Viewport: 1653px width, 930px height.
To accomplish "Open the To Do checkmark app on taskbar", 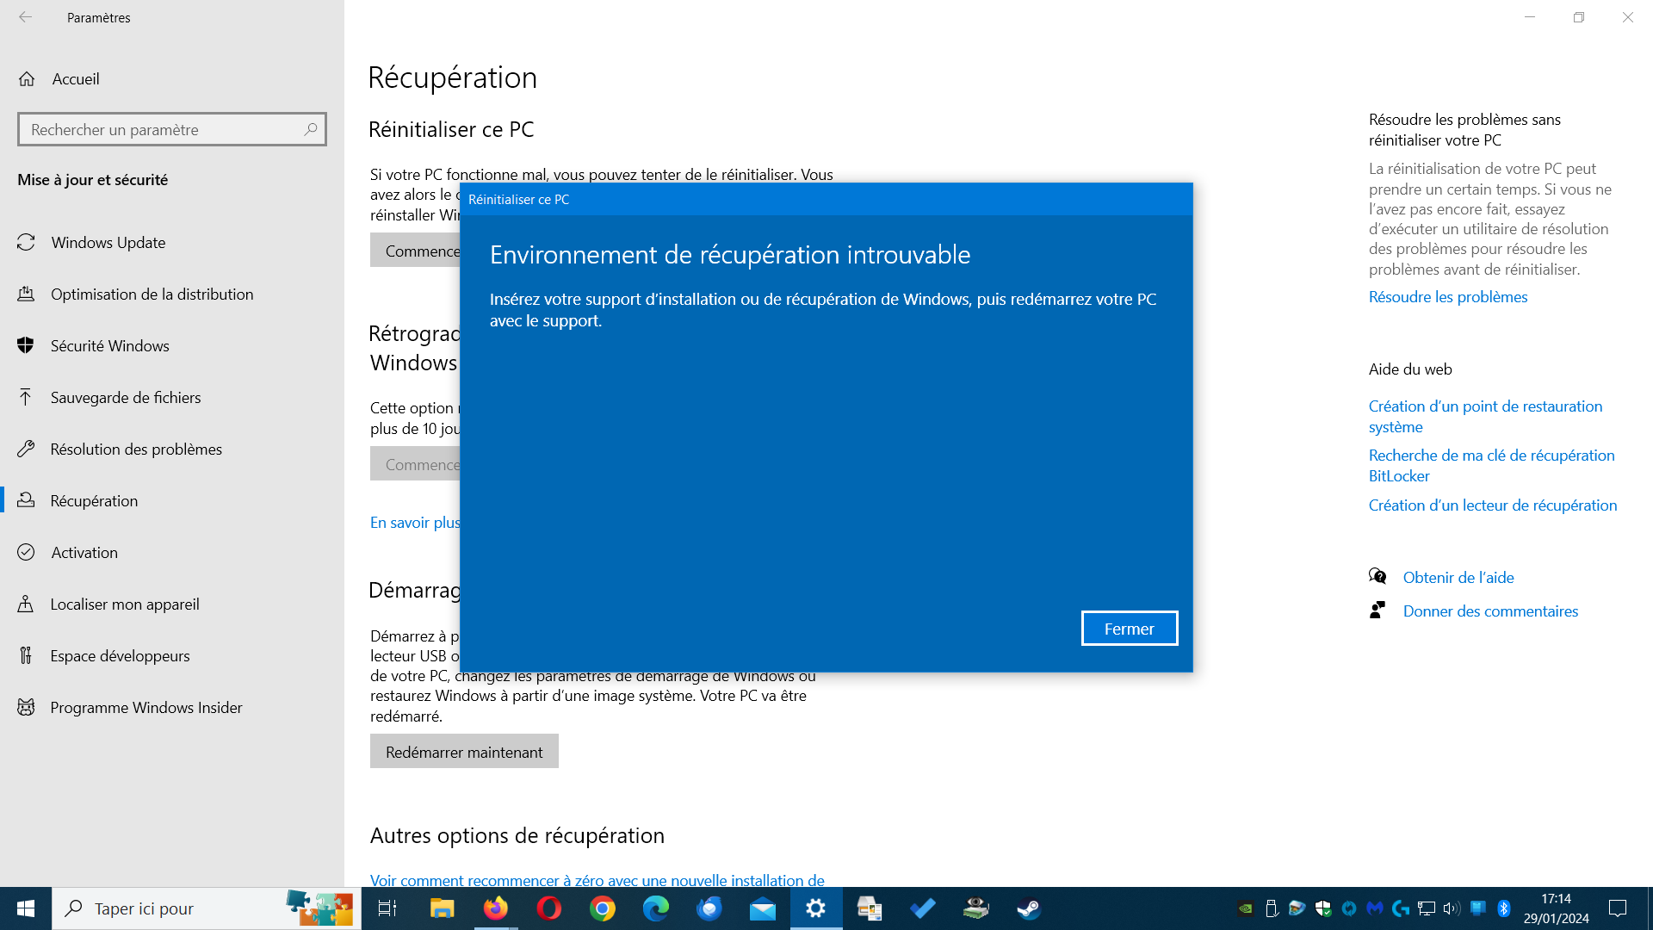I will [922, 908].
